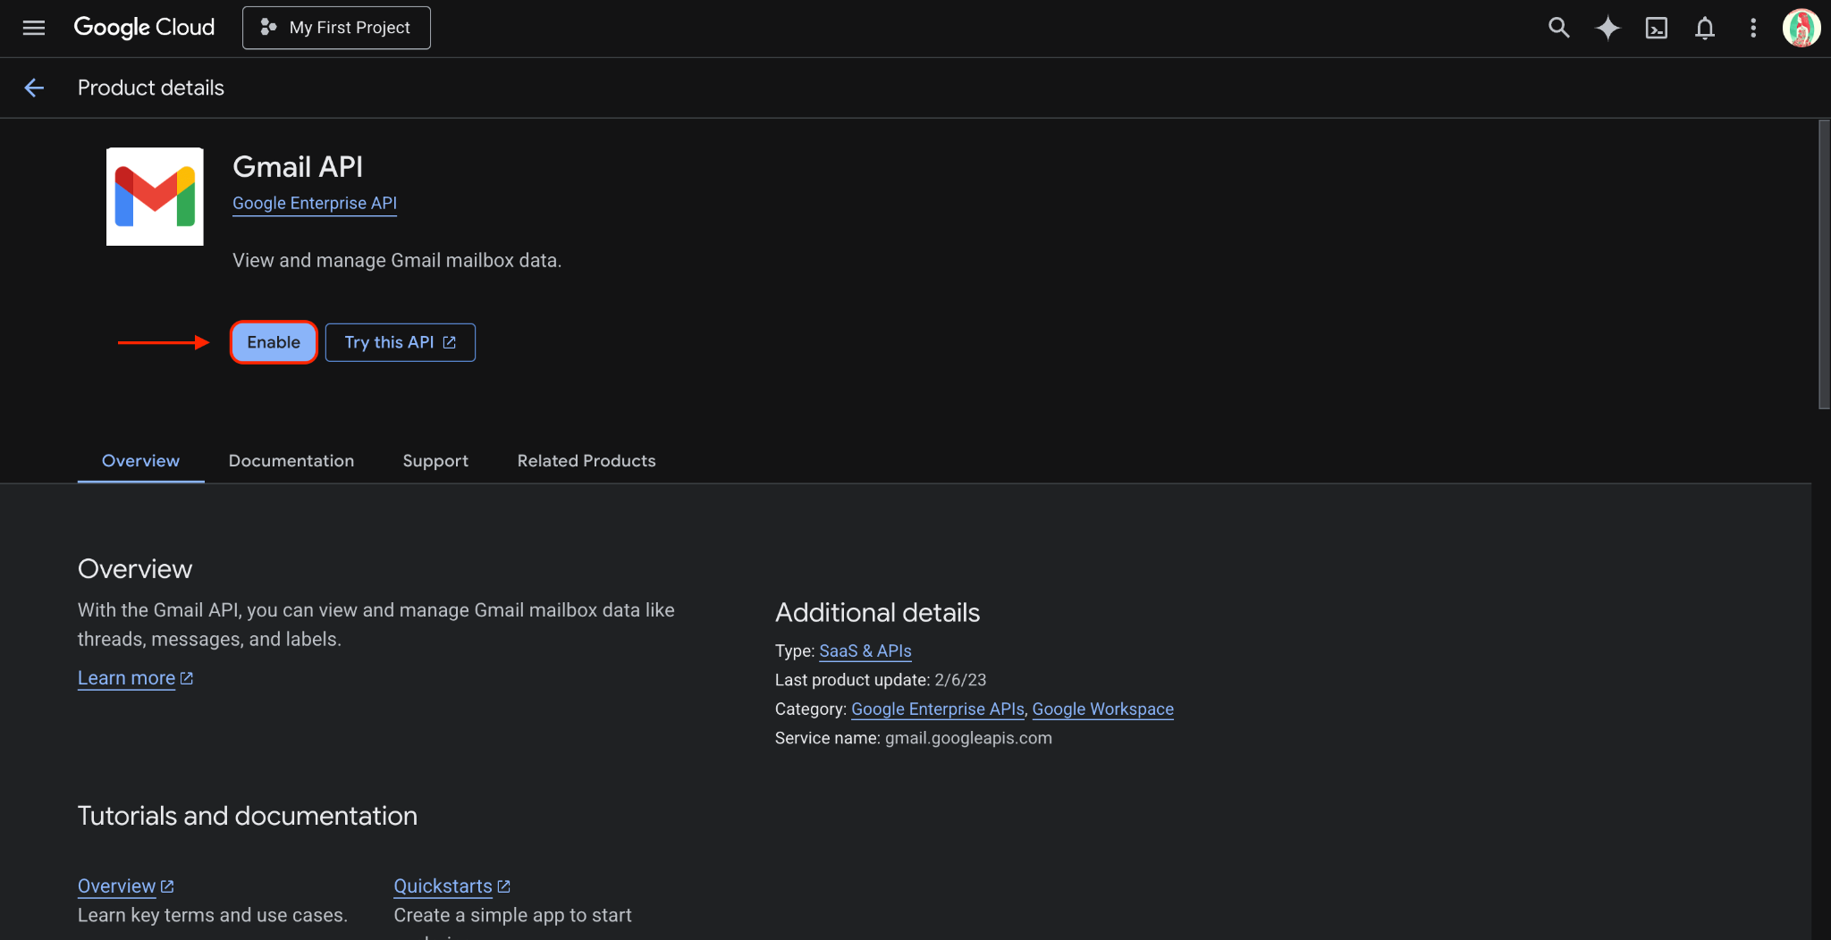The height and width of the screenshot is (940, 1831).
Task: Open the My First Project picker
Action: click(x=336, y=28)
